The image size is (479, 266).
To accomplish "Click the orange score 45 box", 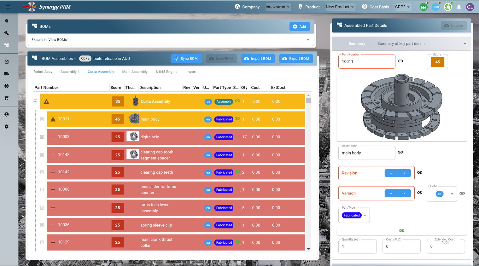I will pyautogui.click(x=437, y=62).
